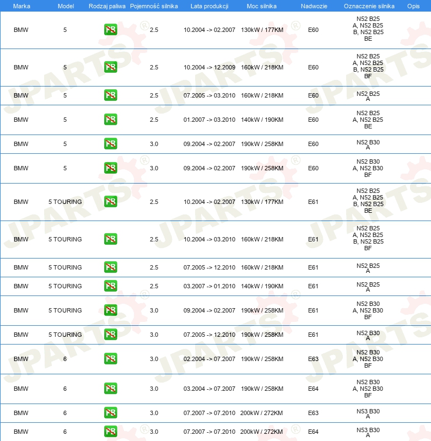Image resolution: width=431 pixels, height=441 pixels.
Task: Click the fuel icon in the E60 row with only N52 B30 A
Action: click(x=110, y=143)
